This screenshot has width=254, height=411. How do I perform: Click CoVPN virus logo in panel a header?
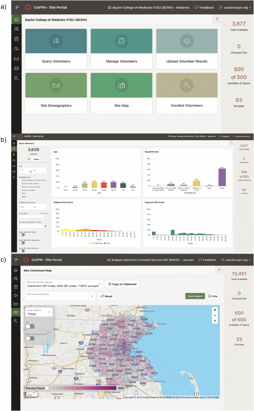click(x=27, y=7)
